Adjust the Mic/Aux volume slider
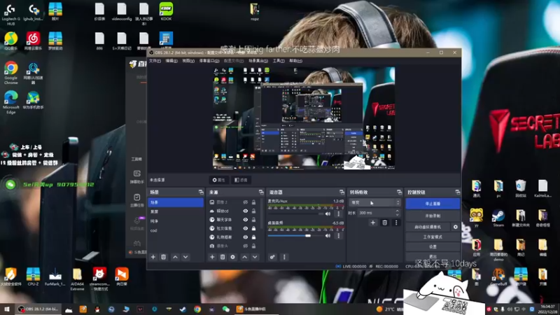The width and height of the screenshot is (560, 315). point(295,214)
